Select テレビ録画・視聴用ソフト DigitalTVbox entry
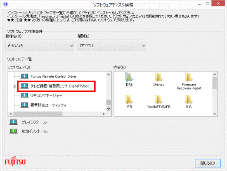The image size is (227, 171). [x=60, y=86]
